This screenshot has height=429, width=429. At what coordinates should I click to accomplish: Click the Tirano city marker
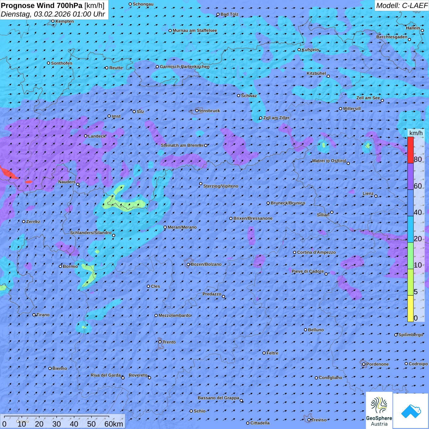pyautogui.click(x=34, y=315)
